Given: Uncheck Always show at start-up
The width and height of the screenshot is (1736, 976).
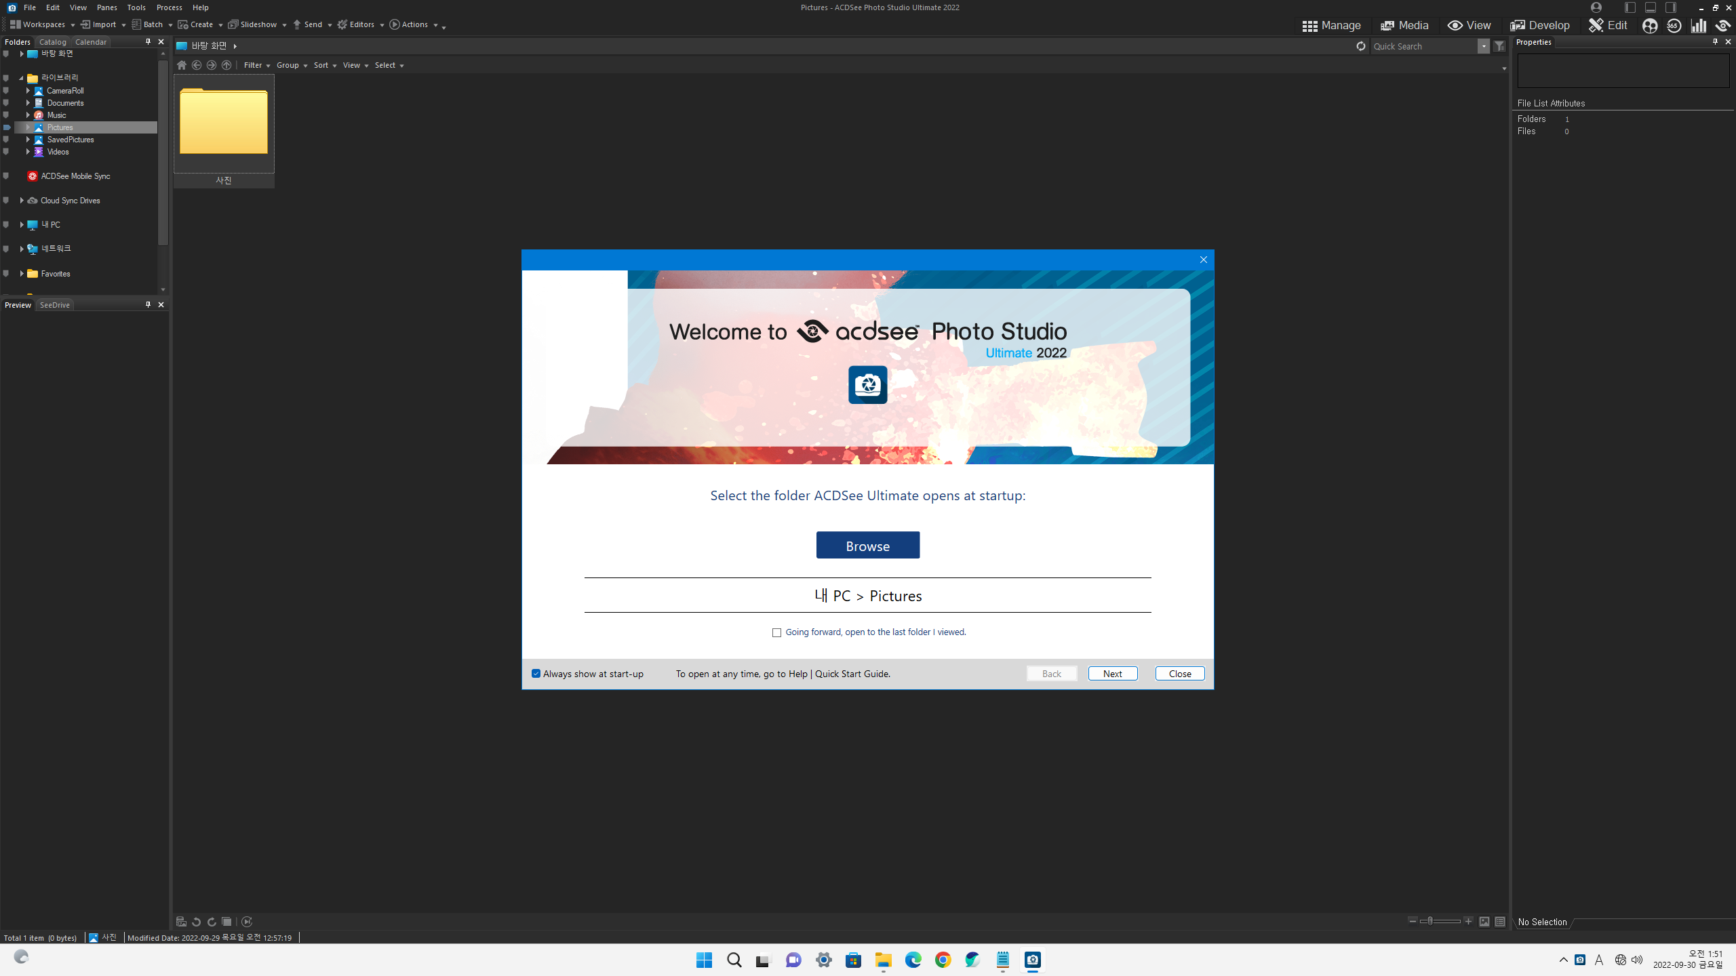Looking at the screenshot, I should [536, 674].
